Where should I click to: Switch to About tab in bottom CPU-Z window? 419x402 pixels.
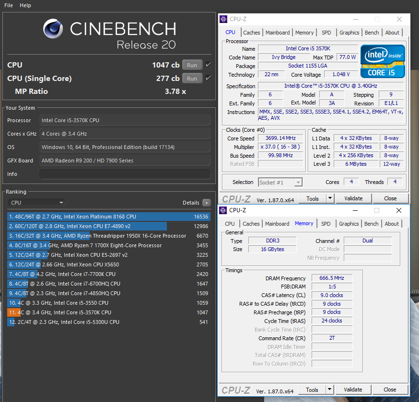pos(392,224)
